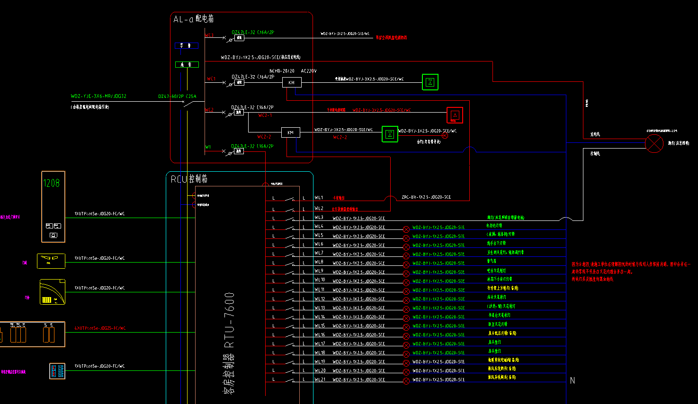698x404 pixels.
Task: Click the AL-a 配电箱 title text
Action: [x=194, y=19]
